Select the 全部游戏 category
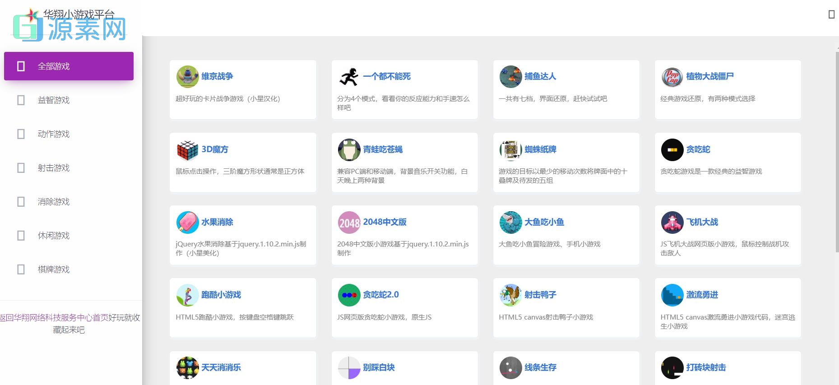 [69, 66]
